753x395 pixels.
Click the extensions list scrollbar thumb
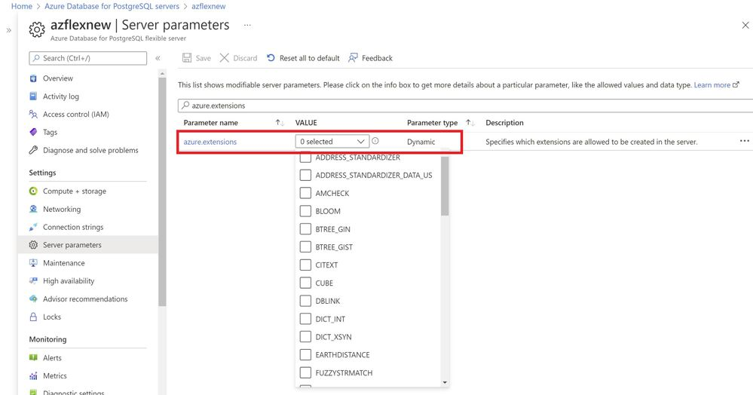point(445,185)
